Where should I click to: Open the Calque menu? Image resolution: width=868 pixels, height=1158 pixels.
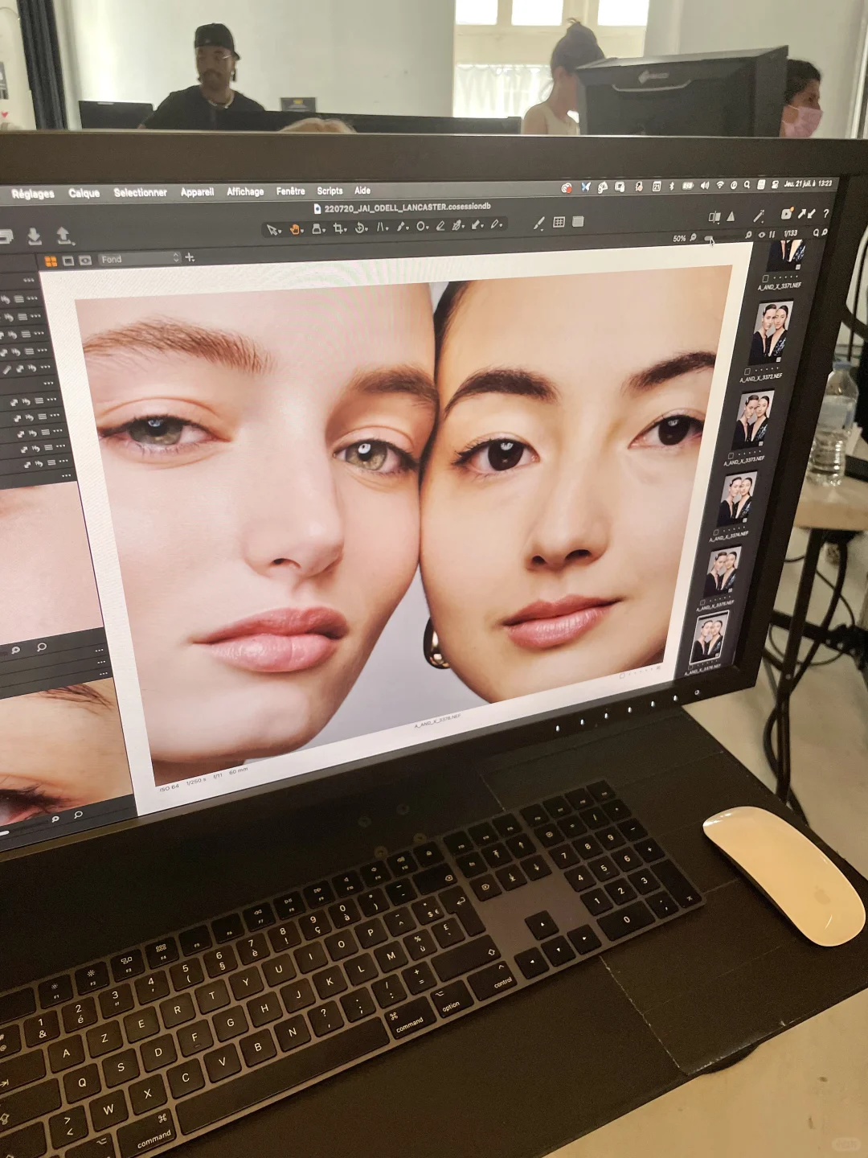[84, 193]
